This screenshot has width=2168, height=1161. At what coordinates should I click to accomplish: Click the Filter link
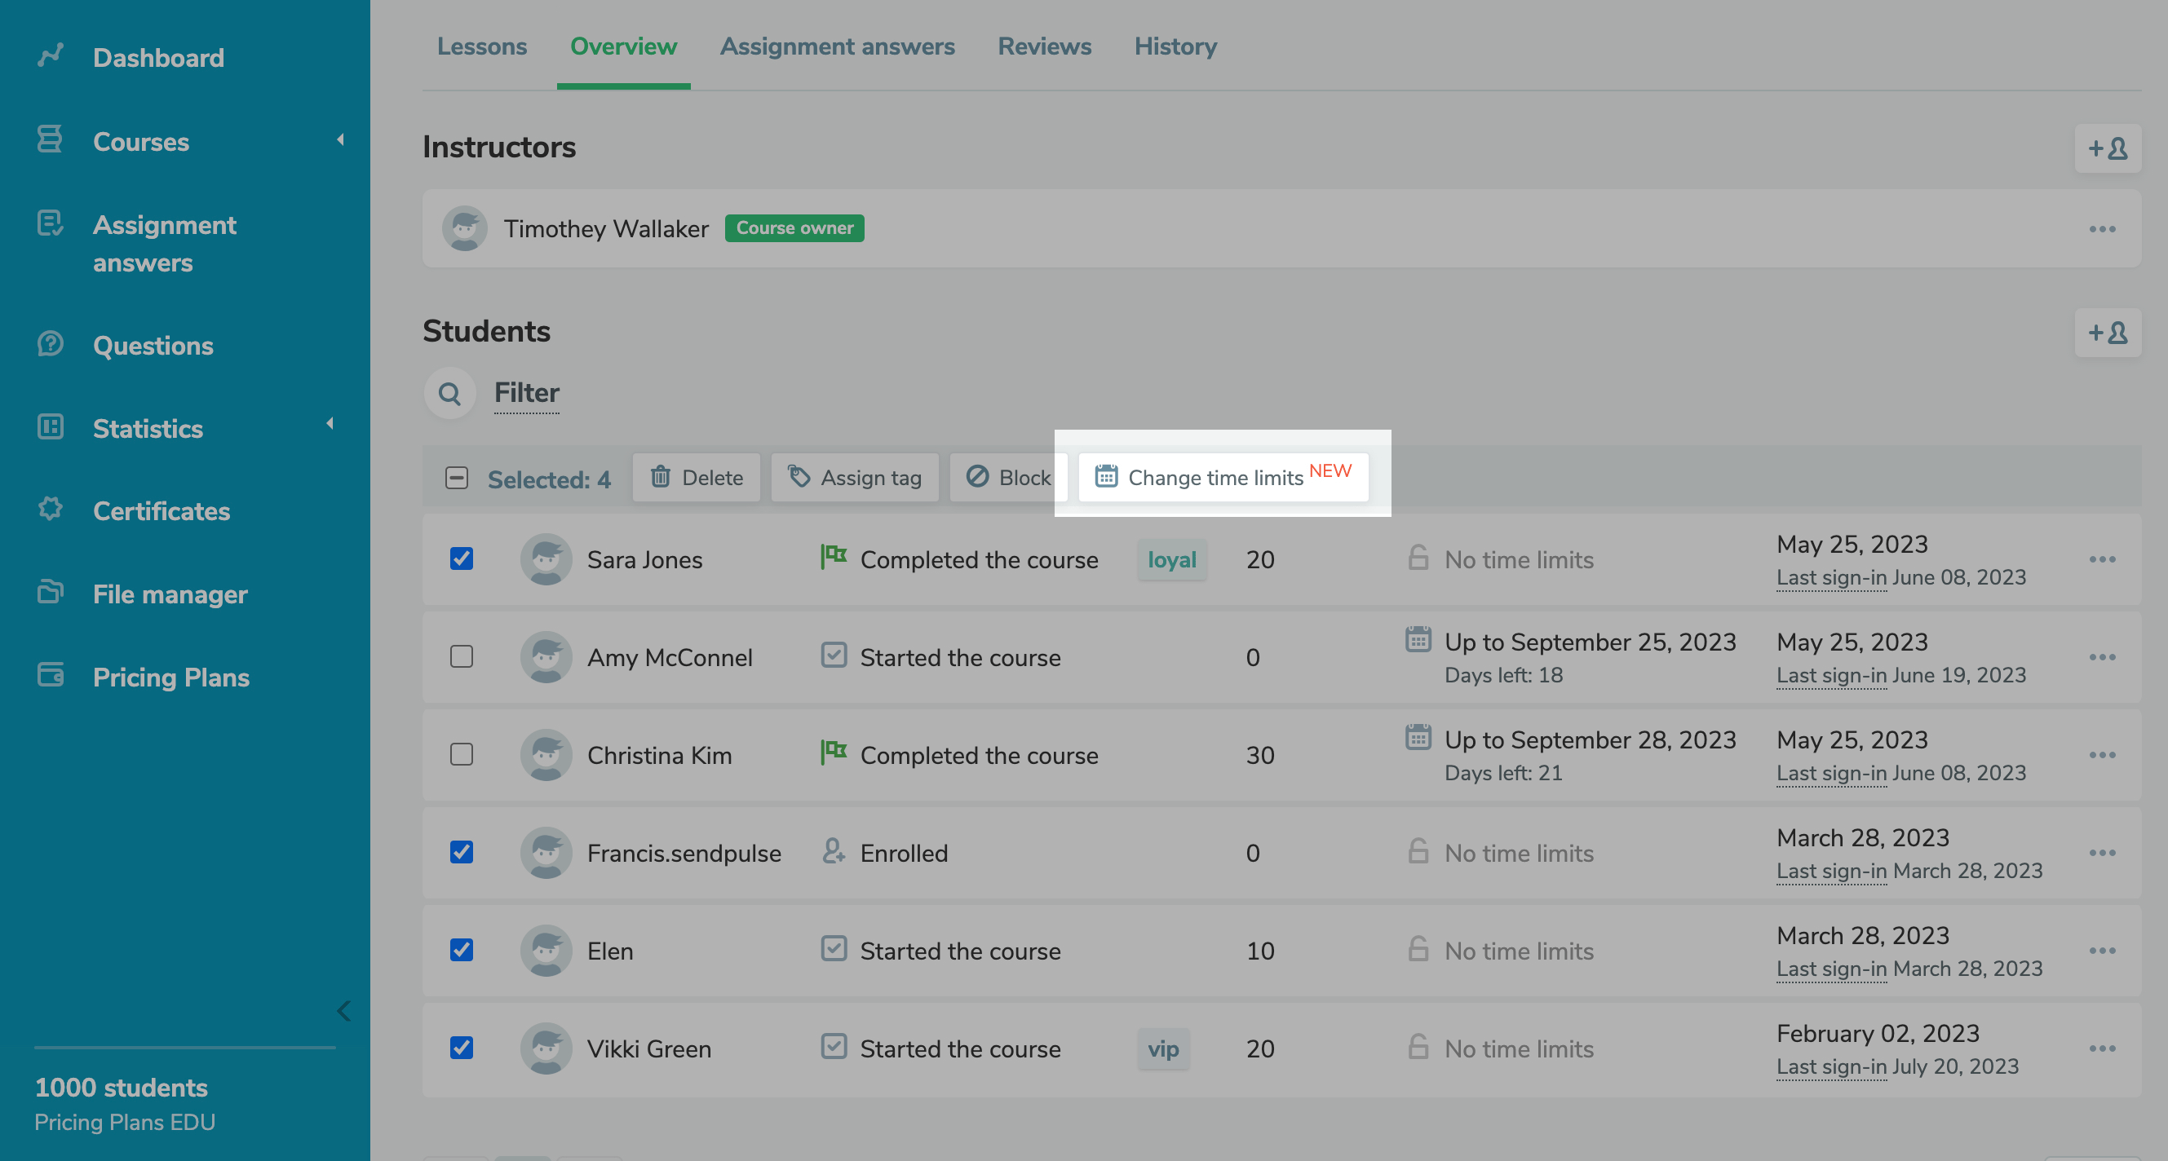coord(526,393)
